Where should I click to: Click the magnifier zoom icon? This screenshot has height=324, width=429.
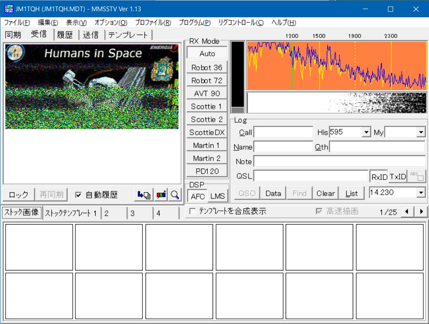click(174, 195)
